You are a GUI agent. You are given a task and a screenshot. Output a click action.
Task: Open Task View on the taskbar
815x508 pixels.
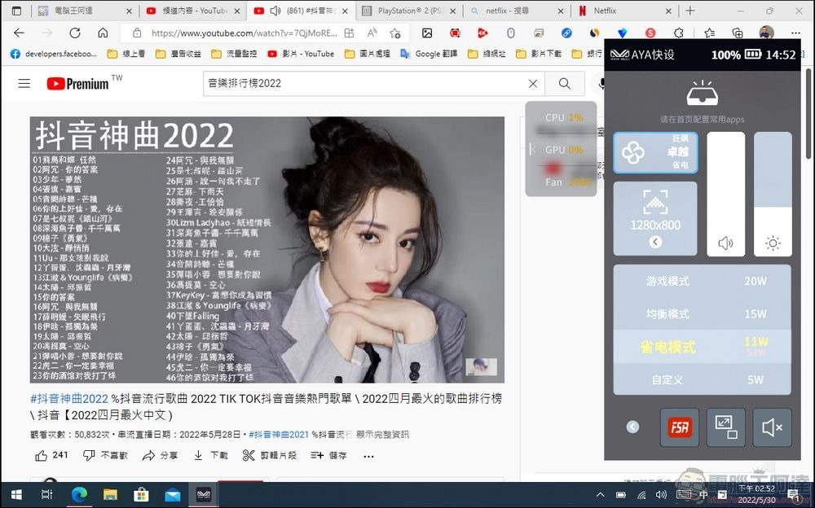pyautogui.click(x=46, y=495)
